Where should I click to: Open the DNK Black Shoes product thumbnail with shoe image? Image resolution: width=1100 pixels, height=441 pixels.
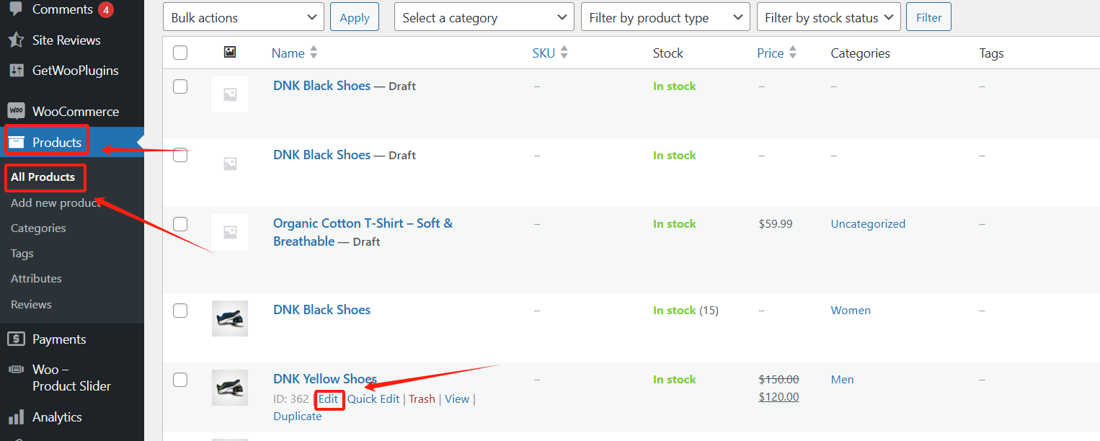coord(230,318)
